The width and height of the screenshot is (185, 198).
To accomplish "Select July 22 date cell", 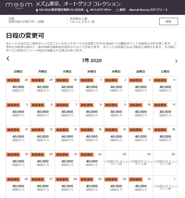I will click(x=92, y=163).
